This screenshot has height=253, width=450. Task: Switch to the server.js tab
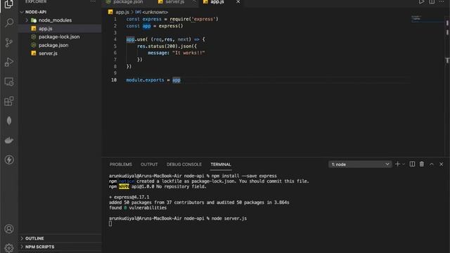pos(175,2)
